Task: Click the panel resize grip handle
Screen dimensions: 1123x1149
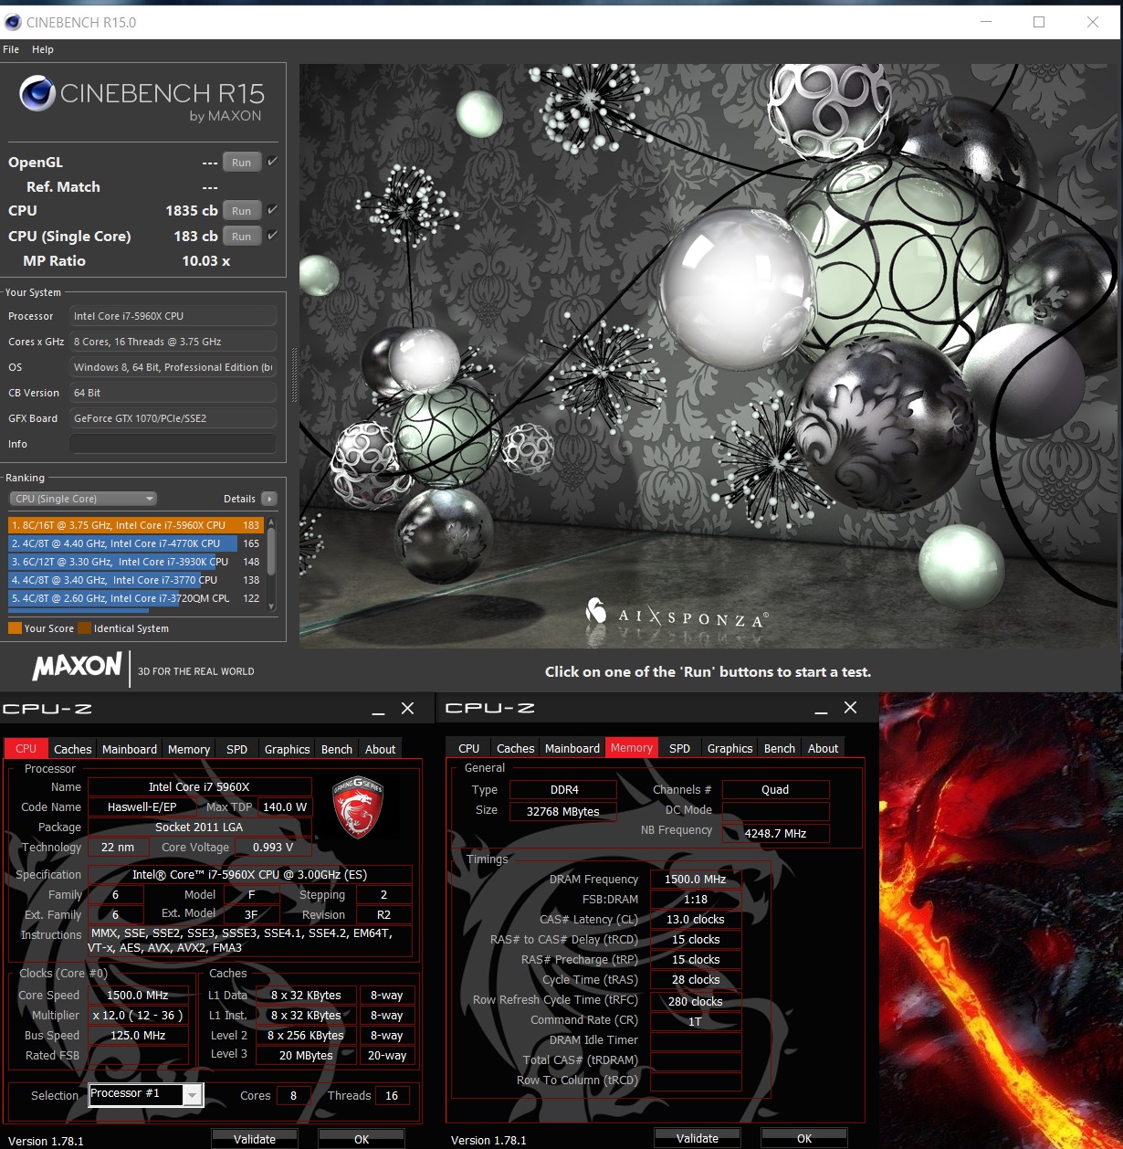Action: tap(293, 374)
